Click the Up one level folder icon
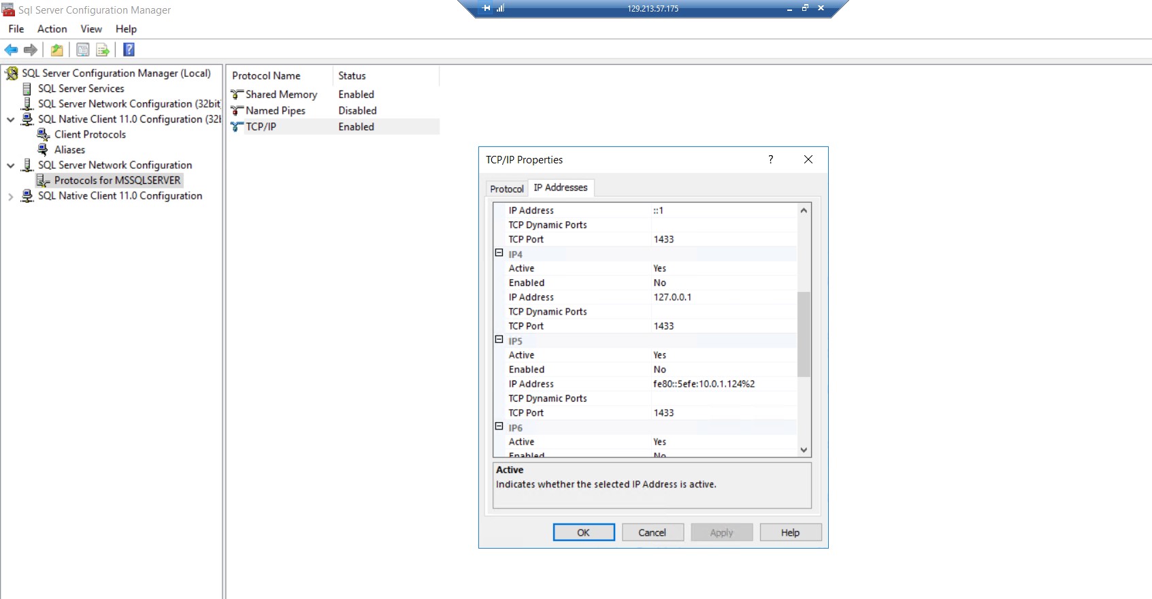 [x=57, y=50]
